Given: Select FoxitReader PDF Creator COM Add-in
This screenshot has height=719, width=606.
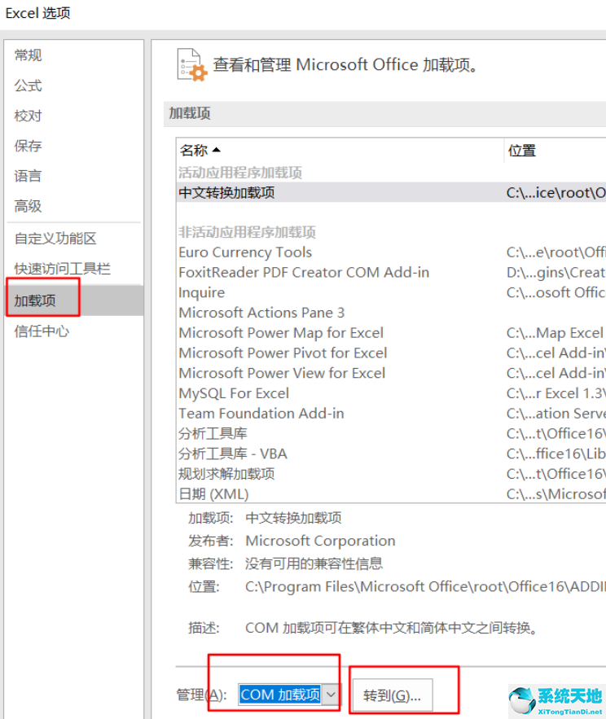Looking at the screenshot, I should click(391, 273).
